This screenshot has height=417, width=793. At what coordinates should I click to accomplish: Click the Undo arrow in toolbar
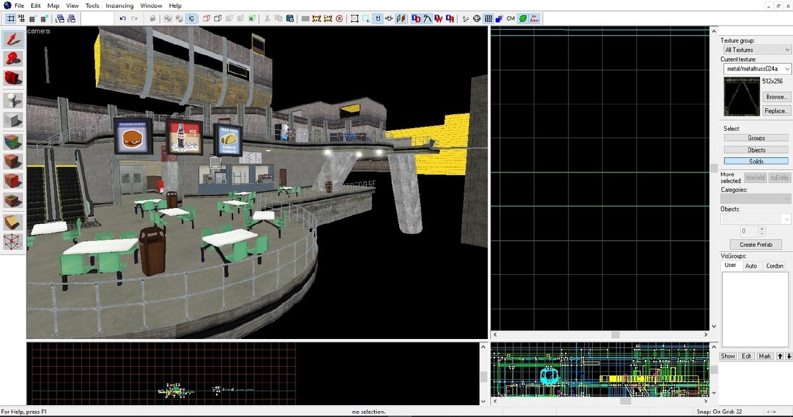click(123, 19)
